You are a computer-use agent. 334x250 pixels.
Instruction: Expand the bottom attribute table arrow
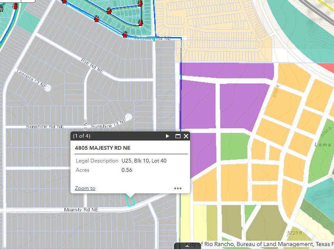click(x=188, y=246)
